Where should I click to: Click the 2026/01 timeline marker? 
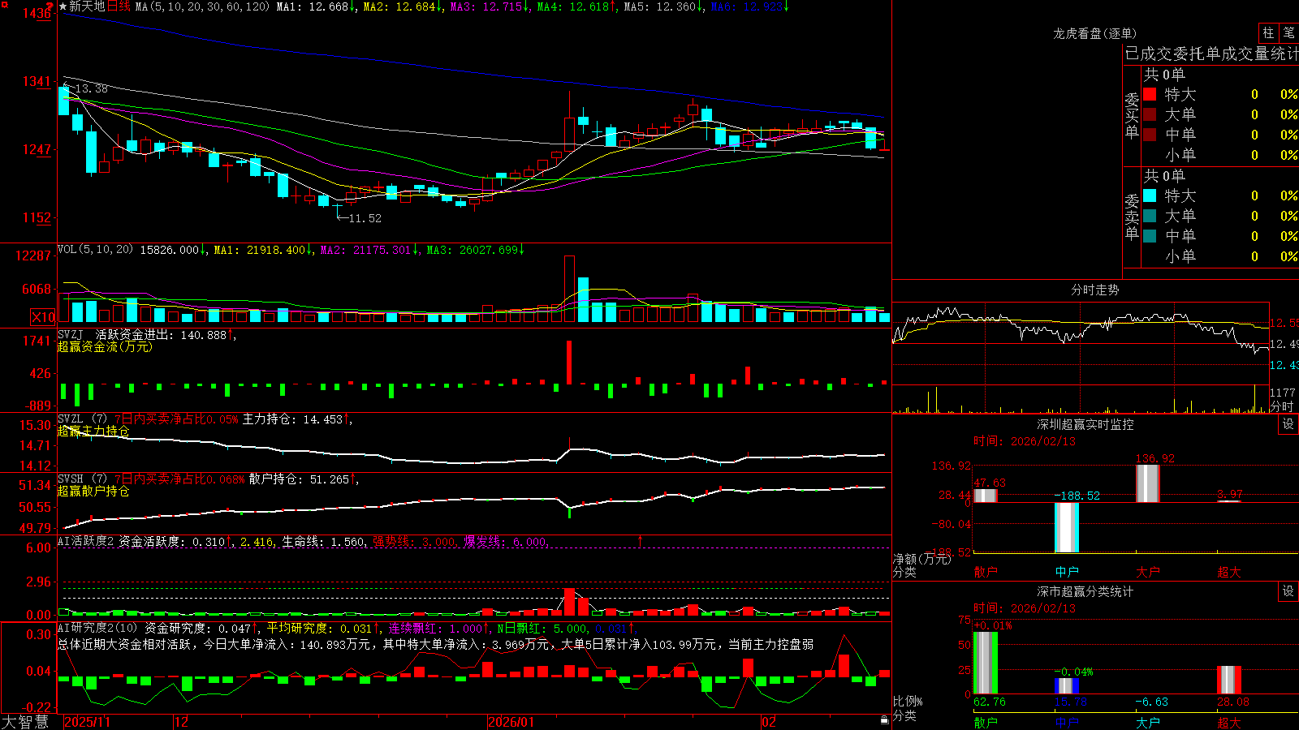511,722
